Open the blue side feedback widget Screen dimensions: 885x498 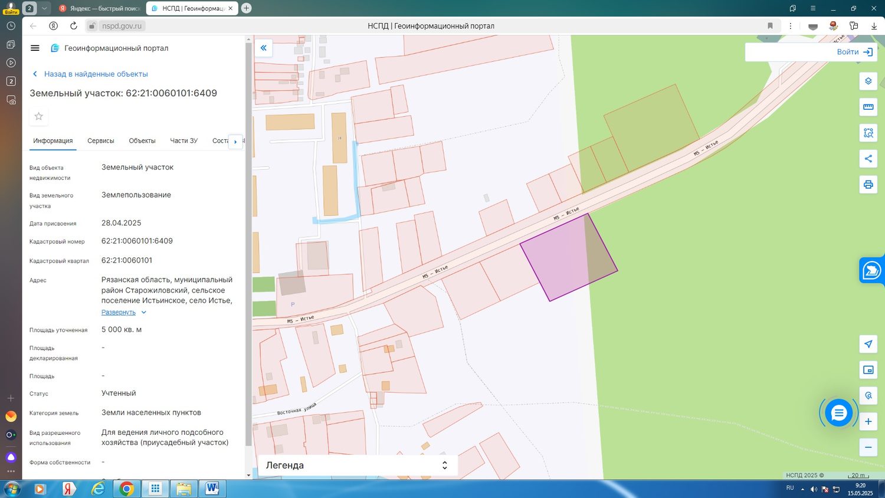(872, 270)
